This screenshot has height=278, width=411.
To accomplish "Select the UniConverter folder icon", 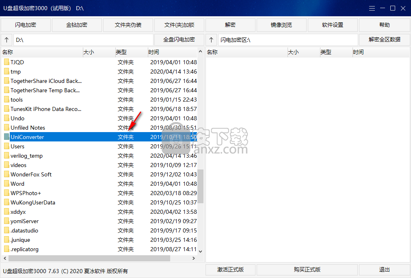I will [6, 137].
